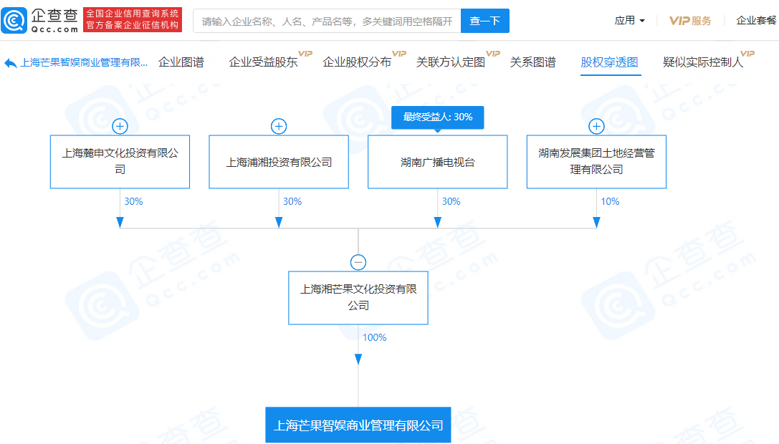Click the 最终受益人 30% tag
The height and width of the screenshot is (444, 779).
click(438, 117)
